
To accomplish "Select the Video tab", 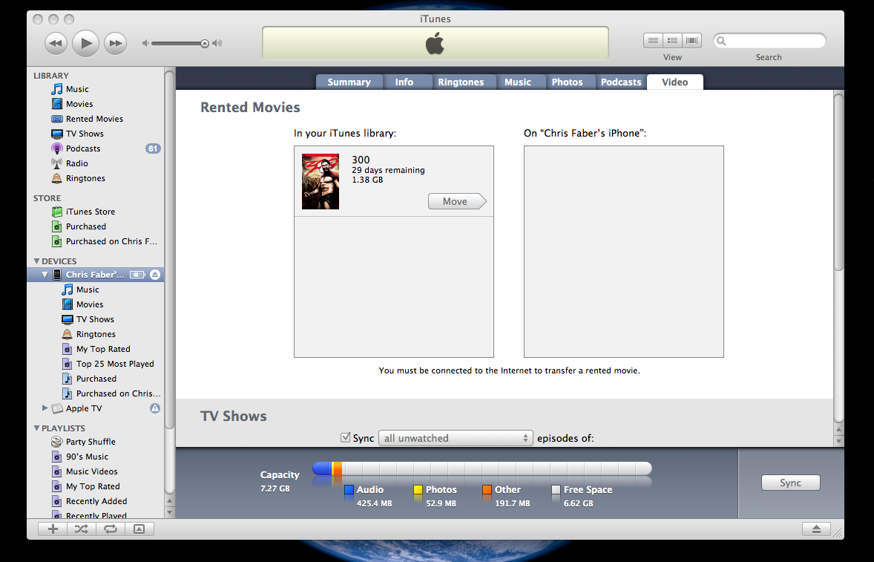I will coord(675,82).
